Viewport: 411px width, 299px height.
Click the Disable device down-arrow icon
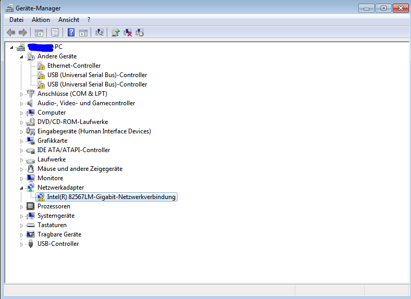click(x=140, y=32)
